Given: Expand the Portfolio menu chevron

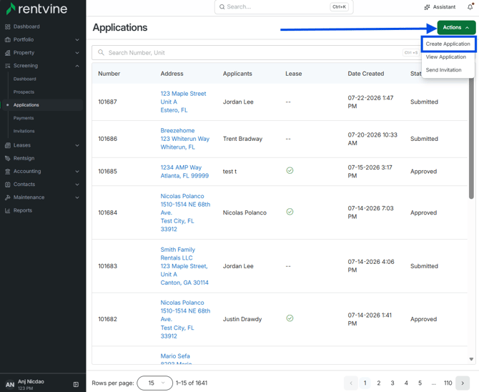Looking at the screenshot, I should (x=77, y=40).
